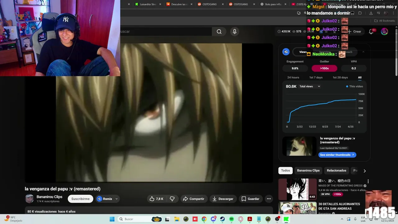
Task: Toggle the Bananirou Clips filter chip
Action: pyautogui.click(x=308, y=170)
